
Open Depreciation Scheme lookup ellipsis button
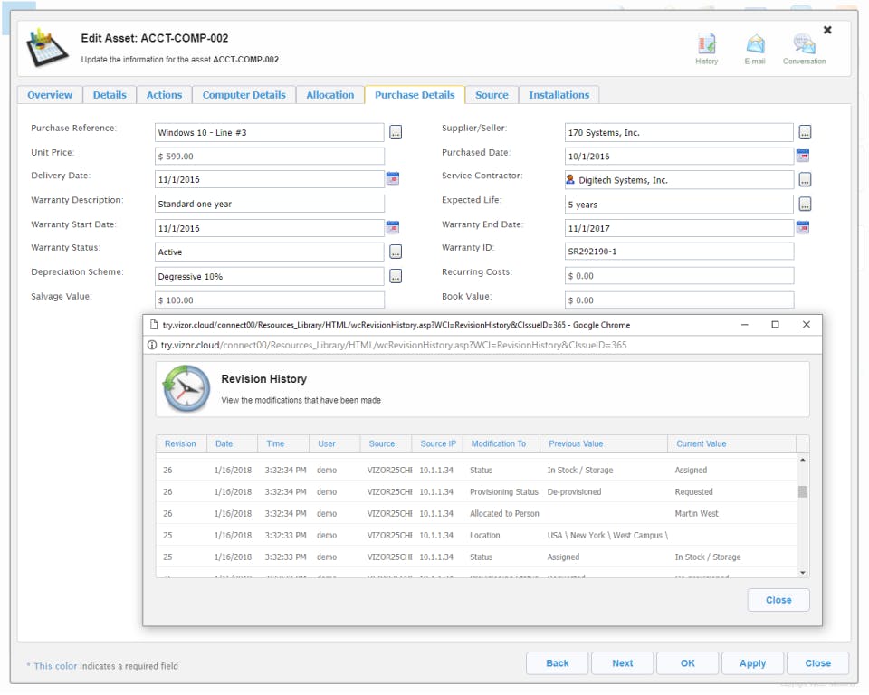[396, 276]
